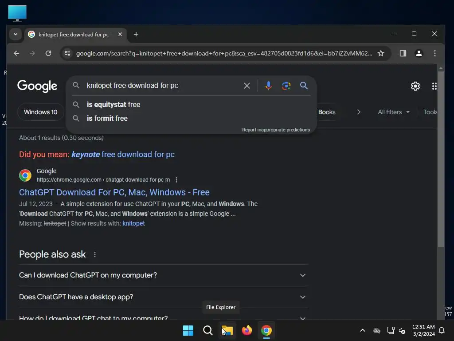454x341 pixels.
Task: Click the page vertical scrollbar
Action: pyautogui.click(x=441, y=159)
